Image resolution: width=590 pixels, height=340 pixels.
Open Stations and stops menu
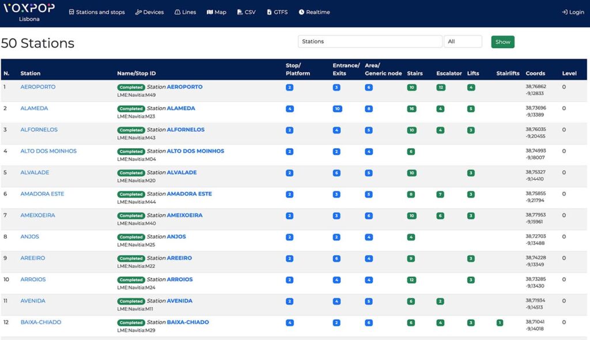click(97, 12)
